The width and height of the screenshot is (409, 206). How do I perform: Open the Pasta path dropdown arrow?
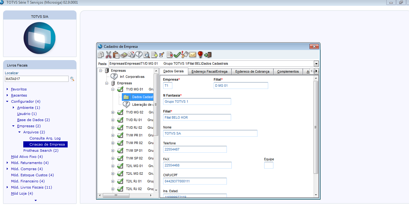click(316, 63)
